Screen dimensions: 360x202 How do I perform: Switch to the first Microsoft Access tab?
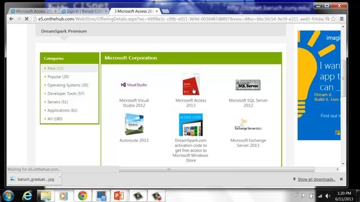pos(34,11)
